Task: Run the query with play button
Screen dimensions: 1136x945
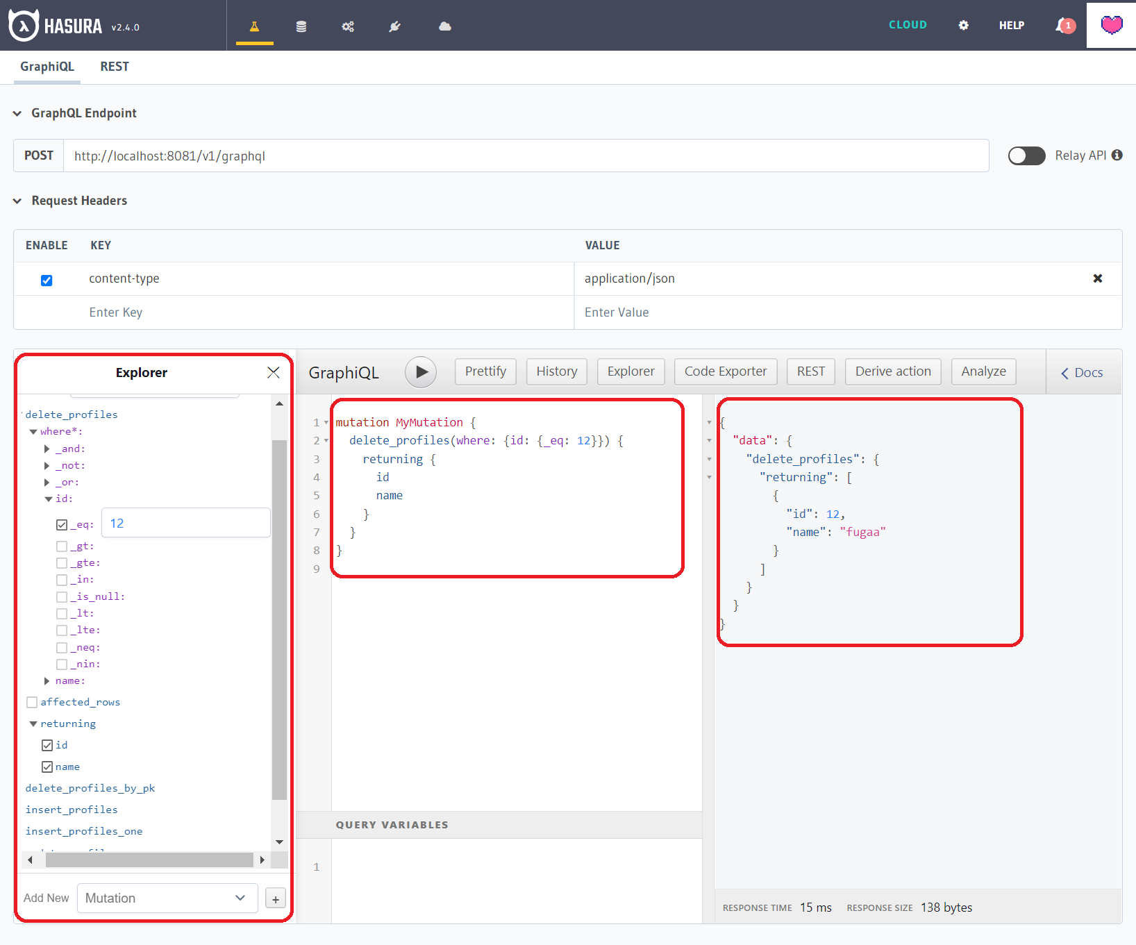Action: [x=421, y=372]
